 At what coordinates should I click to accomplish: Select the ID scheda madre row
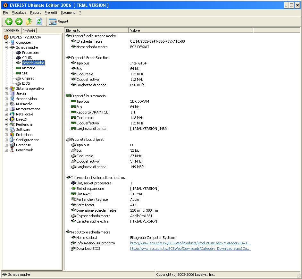[89, 41]
